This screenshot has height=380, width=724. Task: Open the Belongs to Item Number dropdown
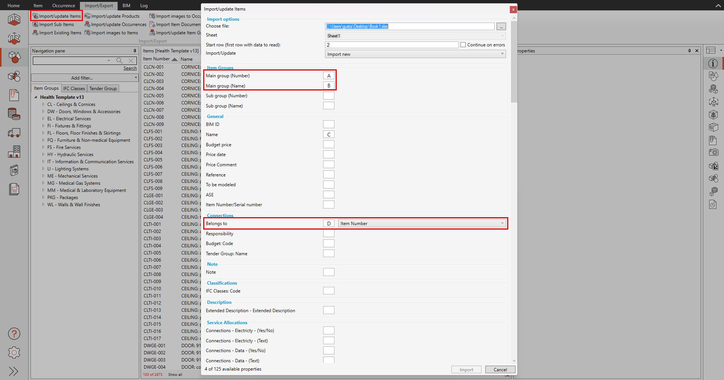tap(422, 224)
